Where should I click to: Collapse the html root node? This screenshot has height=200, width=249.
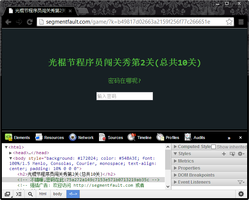pos(6,147)
